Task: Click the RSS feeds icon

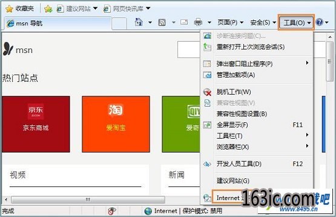Action: pyautogui.click(x=162, y=22)
